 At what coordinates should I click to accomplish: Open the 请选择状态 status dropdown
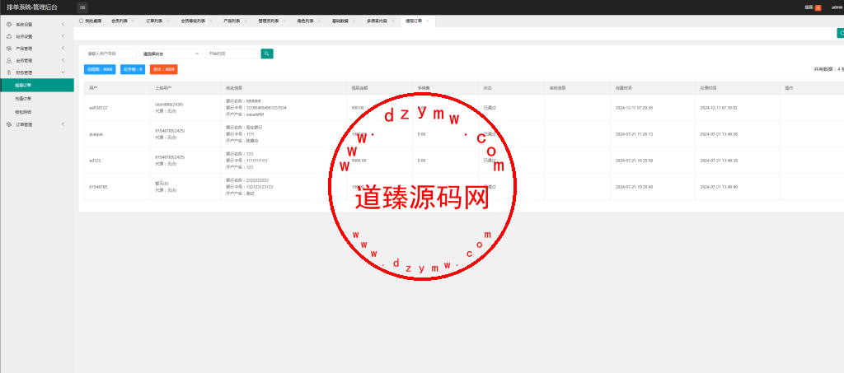(x=171, y=54)
